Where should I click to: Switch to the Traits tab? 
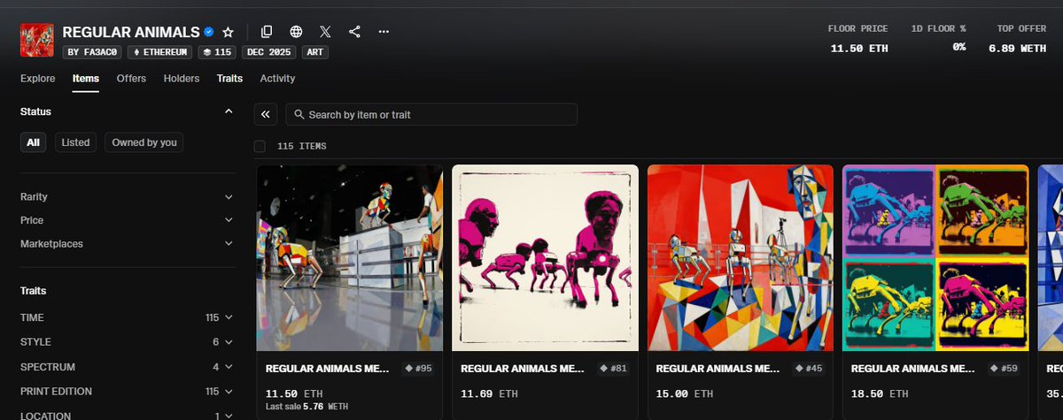229,79
